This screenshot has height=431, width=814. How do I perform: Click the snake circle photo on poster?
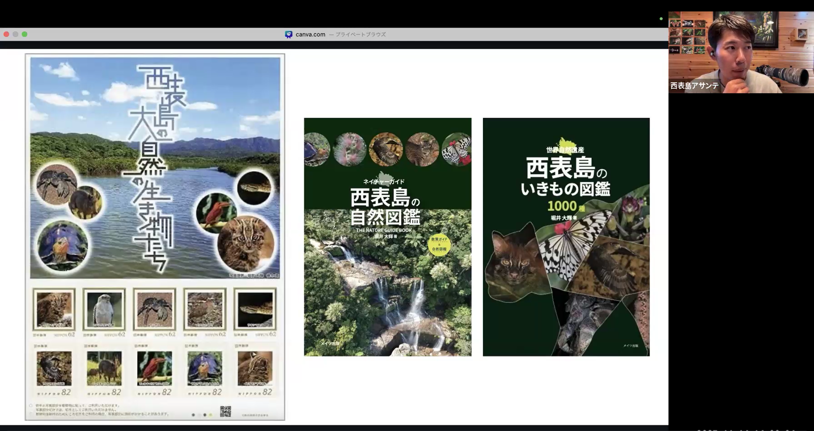coord(254,188)
